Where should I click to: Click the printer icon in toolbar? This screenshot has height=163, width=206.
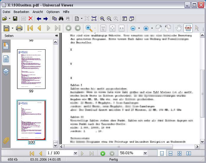tap(19, 28)
